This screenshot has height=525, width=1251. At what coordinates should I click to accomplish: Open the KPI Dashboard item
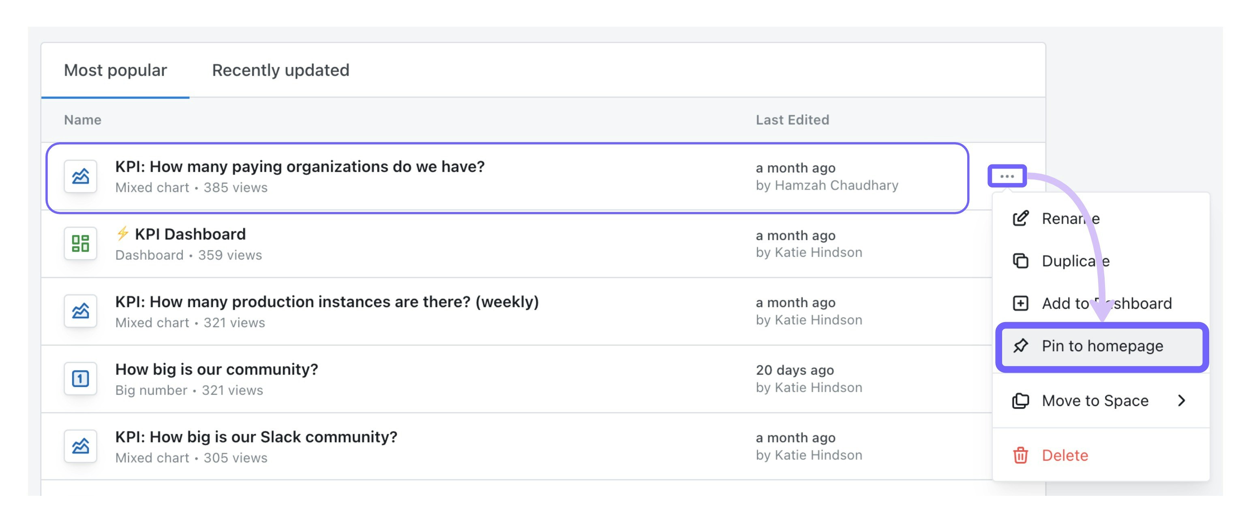[190, 235]
